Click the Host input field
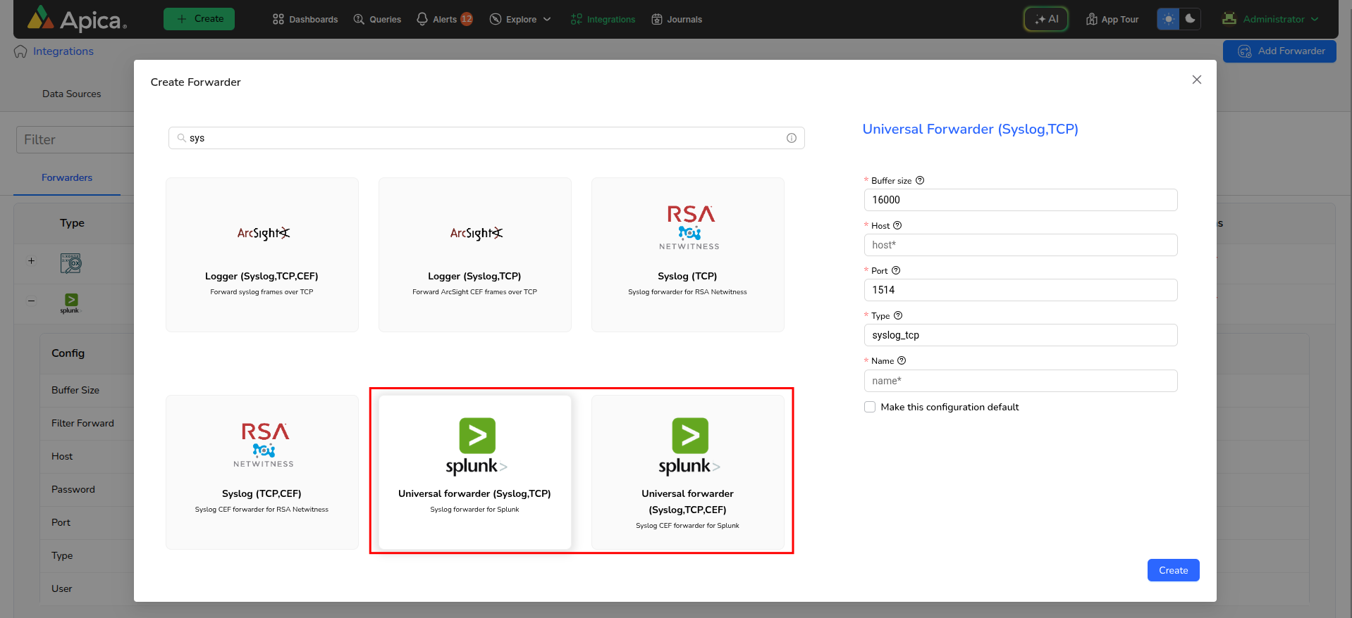The image size is (1352, 618). (x=1020, y=245)
